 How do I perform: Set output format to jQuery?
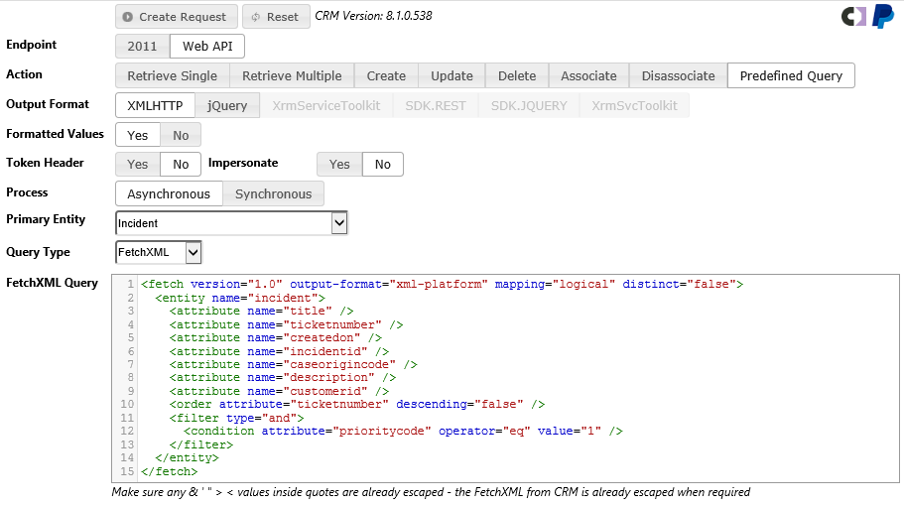(227, 105)
